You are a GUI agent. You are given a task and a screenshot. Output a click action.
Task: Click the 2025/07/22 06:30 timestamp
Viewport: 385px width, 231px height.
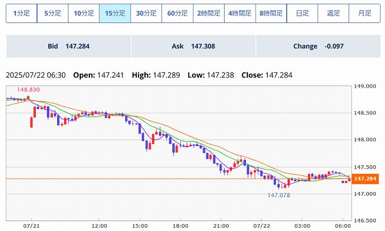36,75
